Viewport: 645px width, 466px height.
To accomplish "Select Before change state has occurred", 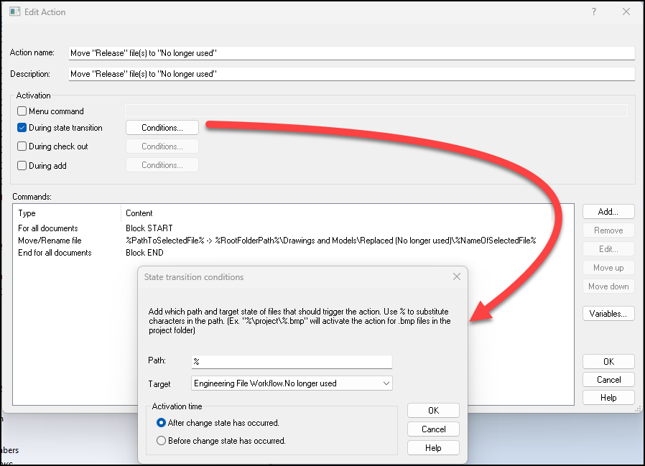I will [162, 440].
